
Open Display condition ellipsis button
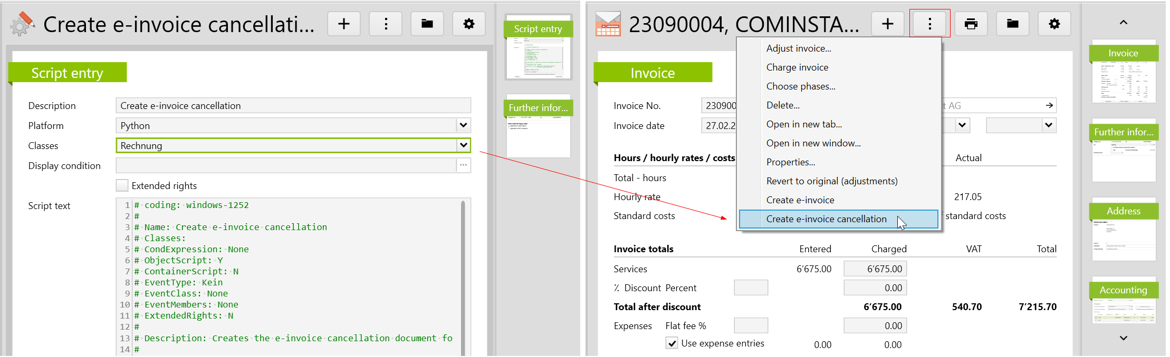[x=463, y=165]
